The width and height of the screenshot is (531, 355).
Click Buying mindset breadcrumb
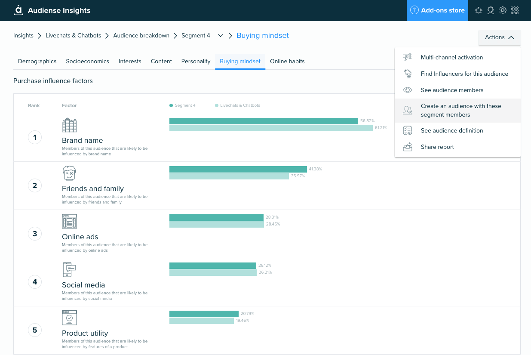[263, 36]
